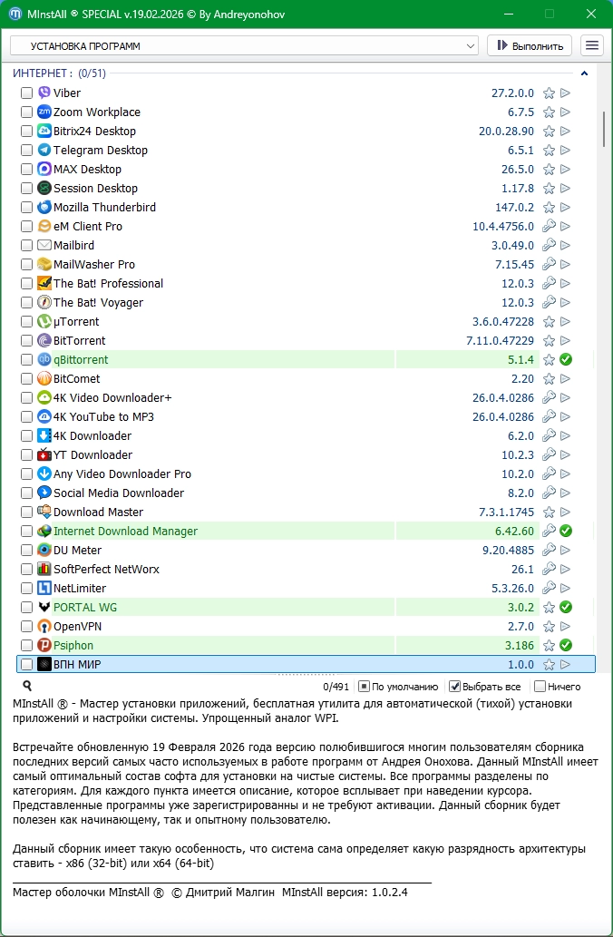The height and width of the screenshot is (937, 613).
Task: Click the 0/491 selection counter
Action: click(x=336, y=687)
